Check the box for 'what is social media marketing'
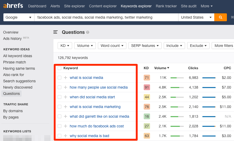Image resolution: width=234 pixels, height=141 pixels. tap(59, 107)
